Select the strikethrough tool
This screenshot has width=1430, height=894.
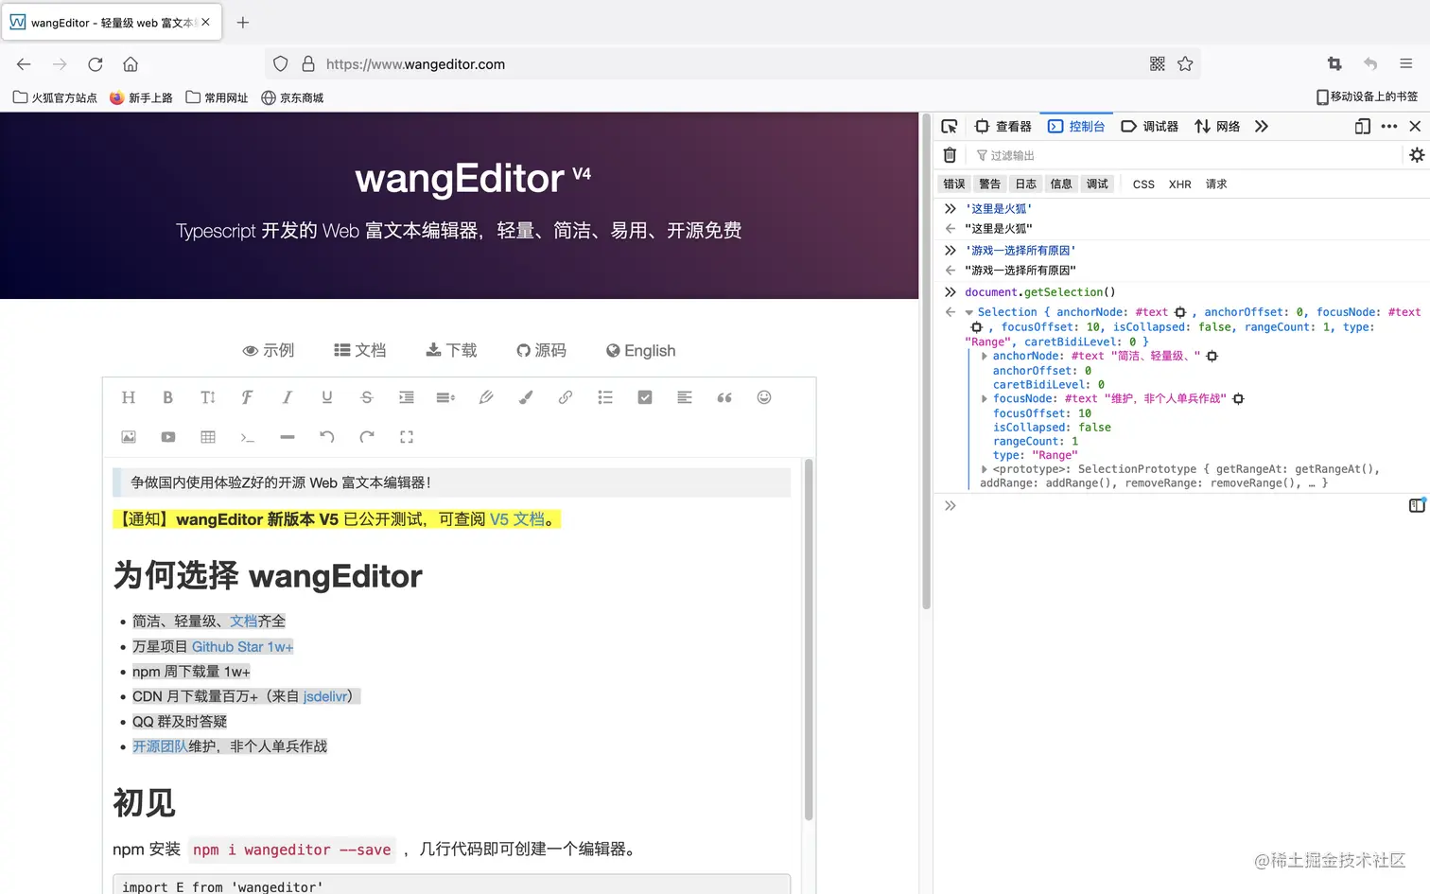(366, 397)
